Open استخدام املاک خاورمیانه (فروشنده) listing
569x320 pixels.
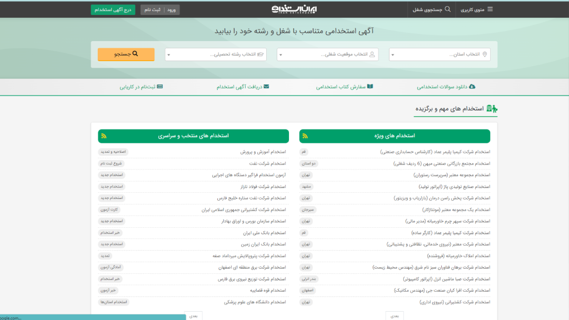point(458,256)
